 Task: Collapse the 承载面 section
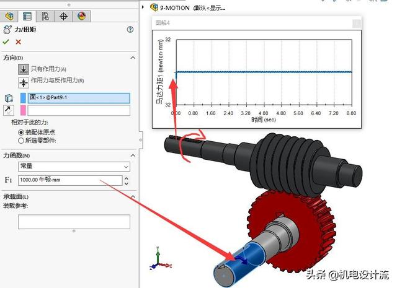tap(133, 197)
